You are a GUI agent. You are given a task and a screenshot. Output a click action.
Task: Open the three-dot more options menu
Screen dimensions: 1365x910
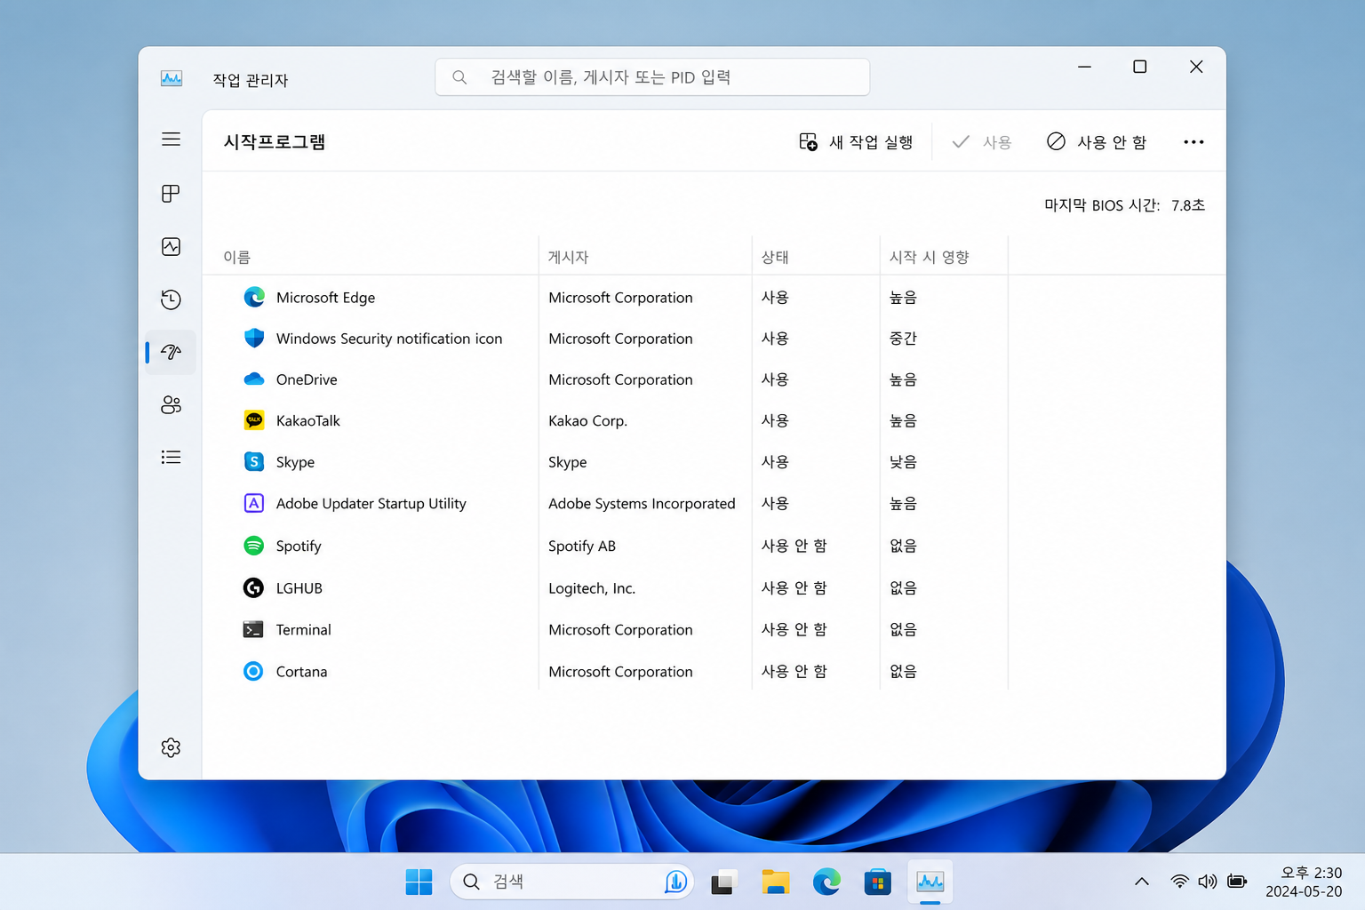1193,142
